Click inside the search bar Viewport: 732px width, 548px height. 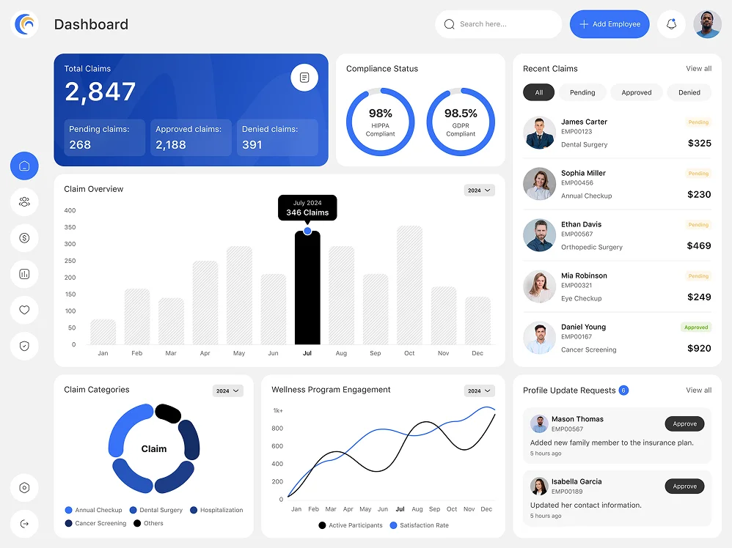[x=499, y=23]
